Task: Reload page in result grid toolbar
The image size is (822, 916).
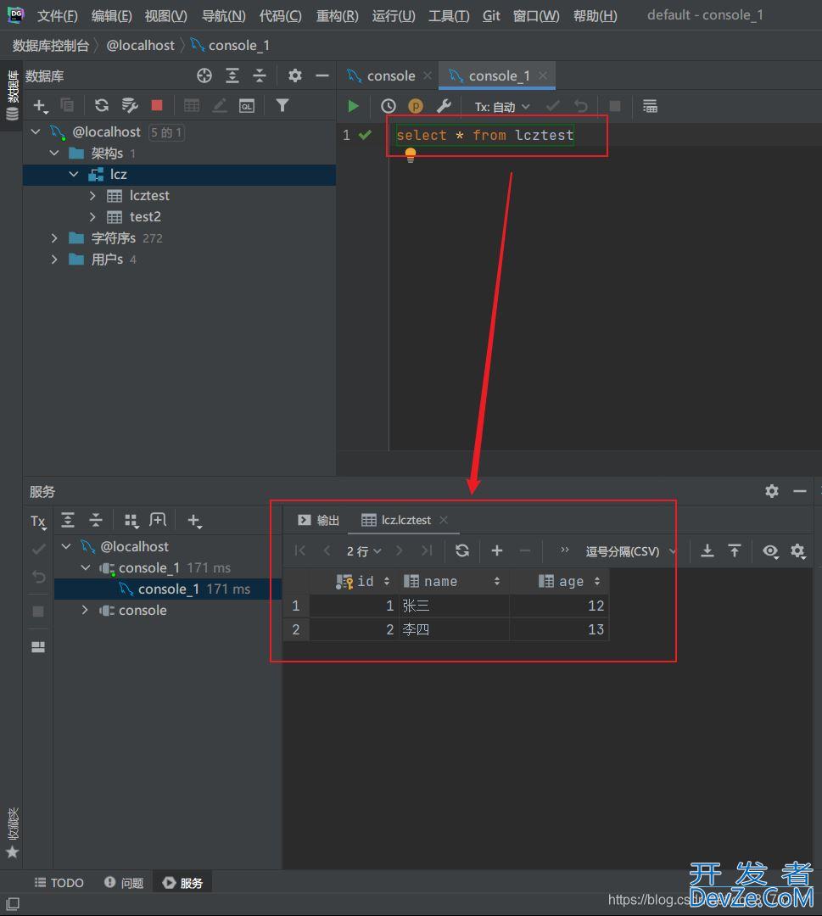Action: [x=462, y=550]
